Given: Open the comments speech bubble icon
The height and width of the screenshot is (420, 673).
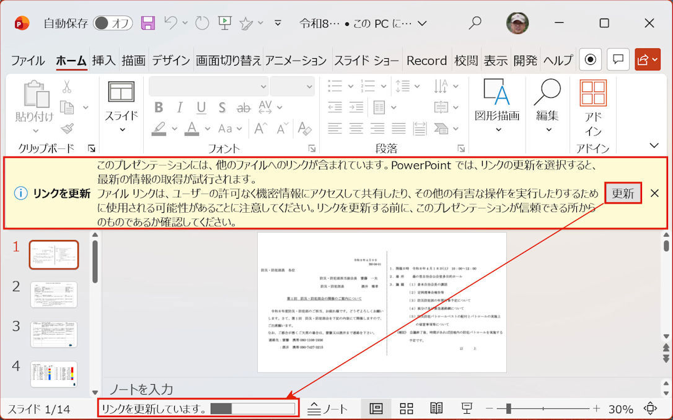Looking at the screenshot, I should click(x=618, y=59).
